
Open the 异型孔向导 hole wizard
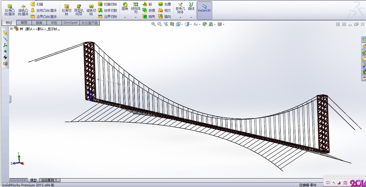pos(79,10)
